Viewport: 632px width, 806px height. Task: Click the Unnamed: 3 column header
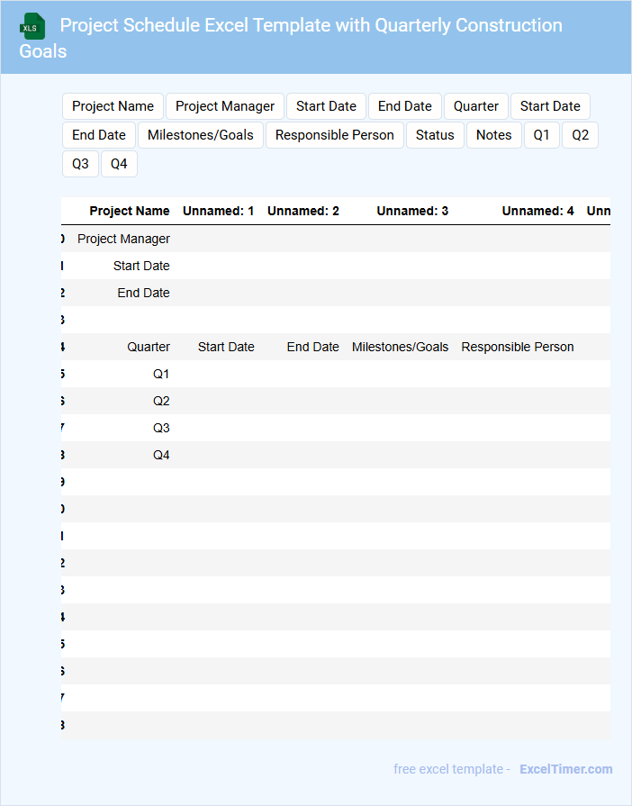point(412,211)
